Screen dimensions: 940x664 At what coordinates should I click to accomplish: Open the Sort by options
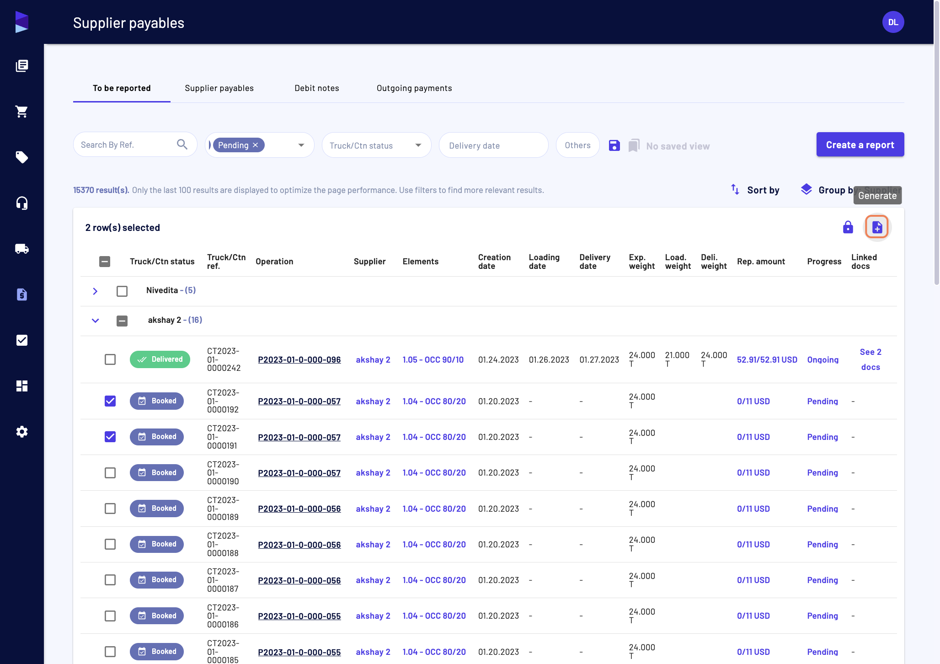[755, 190]
